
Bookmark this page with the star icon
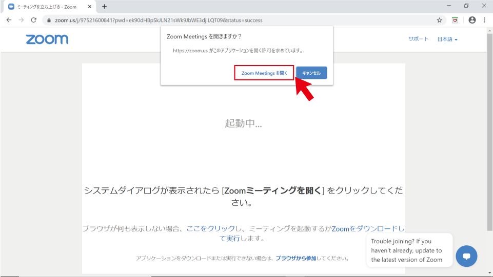(439, 20)
